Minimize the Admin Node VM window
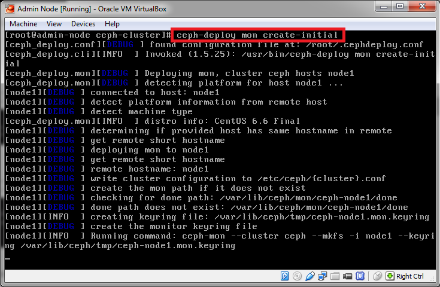Image resolution: width=440 pixels, height=287 pixels. tap(384, 7)
